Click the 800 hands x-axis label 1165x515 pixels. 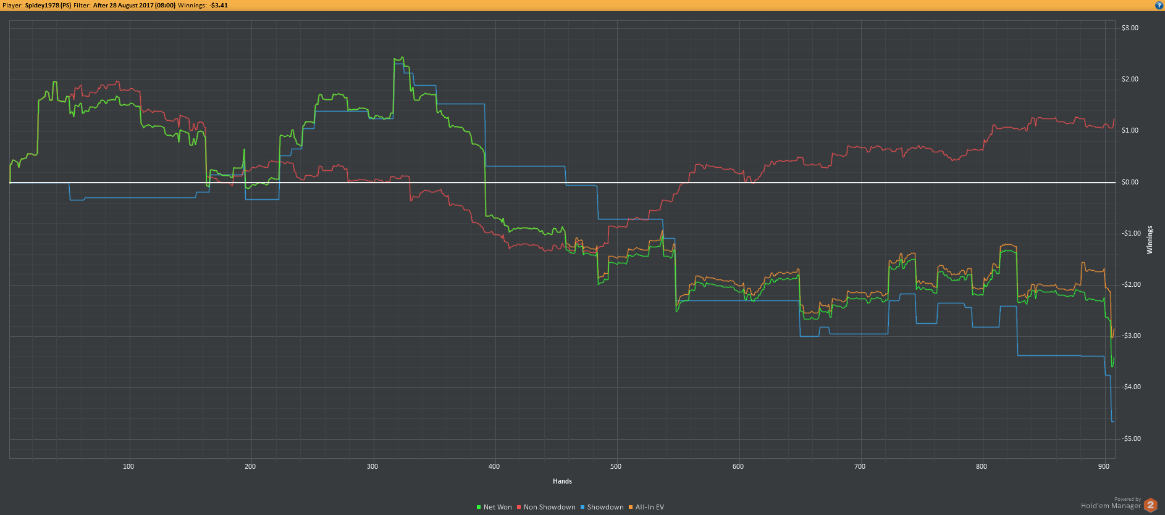982,466
